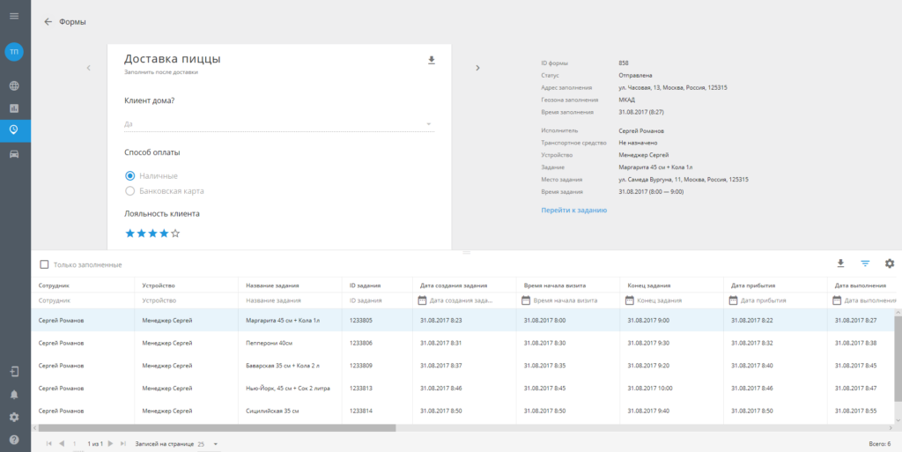Image resolution: width=902 pixels, height=452 pixels.
Task: Enable the Только заполненные checkbox
Action: click(x=44, y=264)
